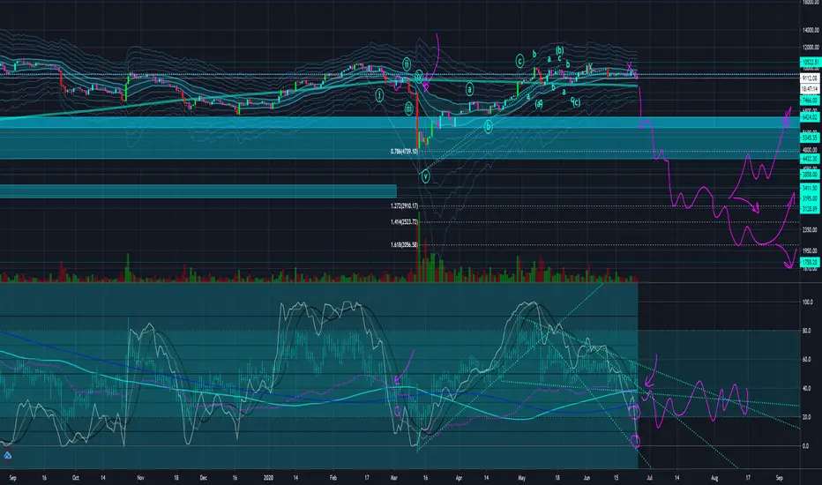Click the 2350.00 price axis value
The height and width of the screenshot is (485, 822).
pyautogui.click(x=810, y=229)
